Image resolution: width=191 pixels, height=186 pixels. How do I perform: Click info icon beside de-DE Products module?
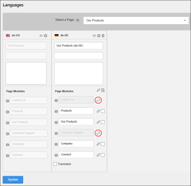click(x=56, y=111)
